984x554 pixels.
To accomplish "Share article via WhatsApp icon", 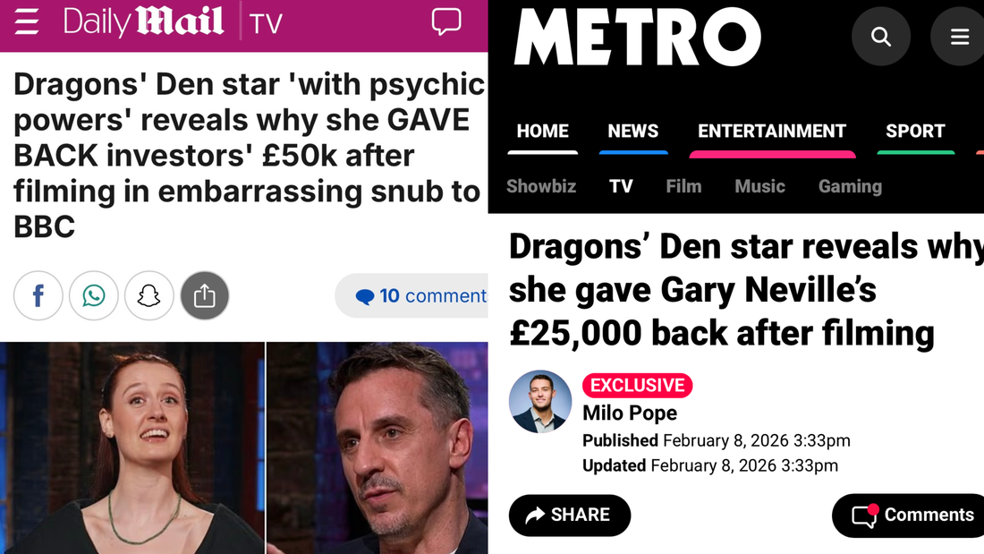I will tap(94, 295).
